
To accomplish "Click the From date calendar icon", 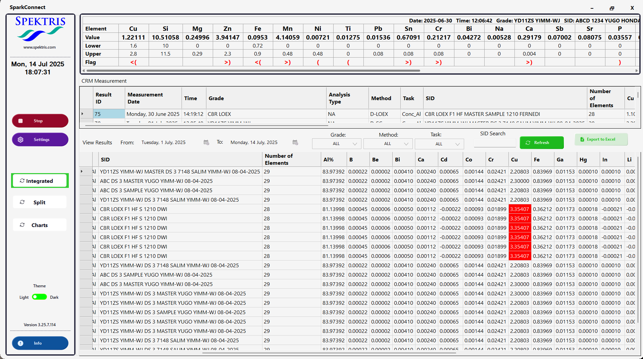I will (206, 143).
